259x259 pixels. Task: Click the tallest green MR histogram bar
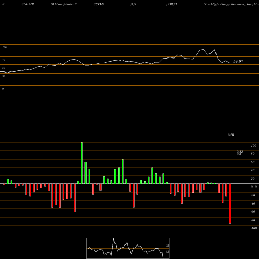click(82, 163)
